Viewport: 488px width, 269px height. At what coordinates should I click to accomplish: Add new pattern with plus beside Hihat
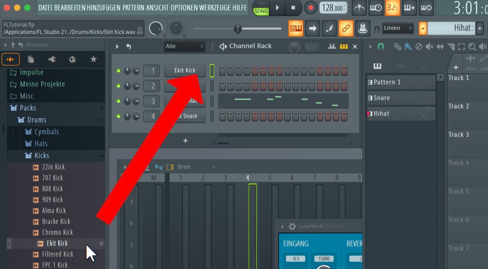(x=480, y=29)
